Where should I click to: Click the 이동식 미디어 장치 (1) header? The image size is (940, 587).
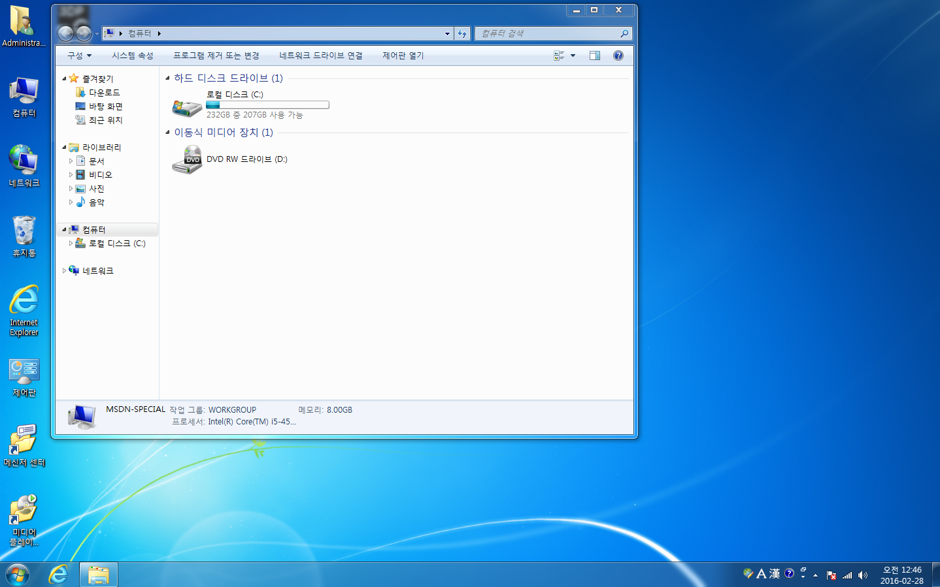coord(224,132)
